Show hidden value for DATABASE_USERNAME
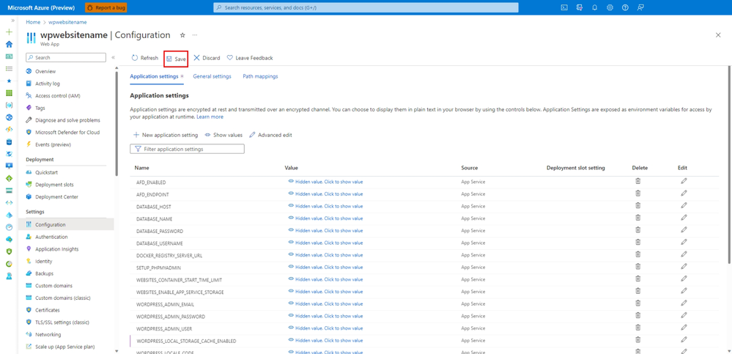 tap(325, 243)
